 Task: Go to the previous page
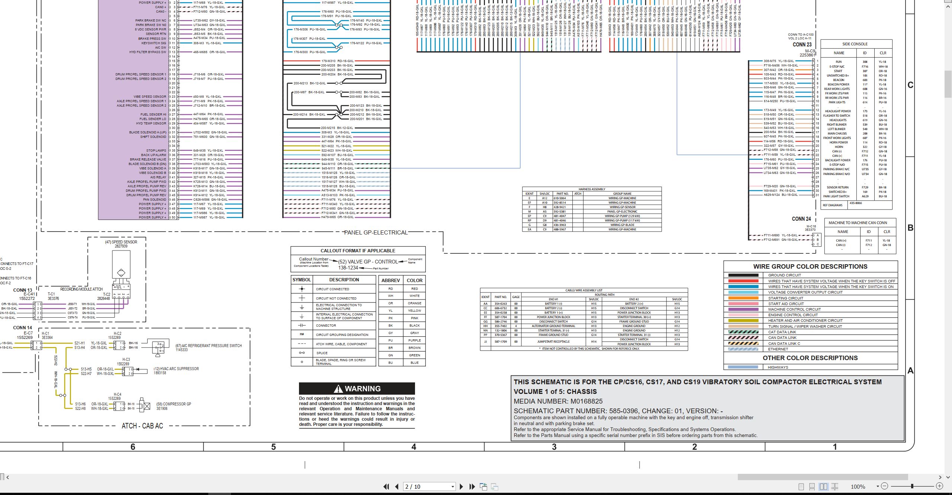397,486
